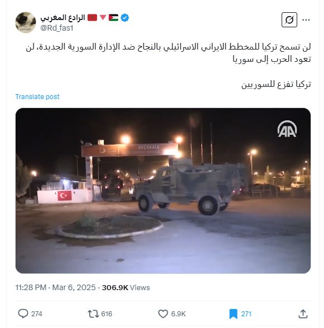Screen dimensions: 324x328
Task: Like the post with heart icon
Action: tap(163, 314)
